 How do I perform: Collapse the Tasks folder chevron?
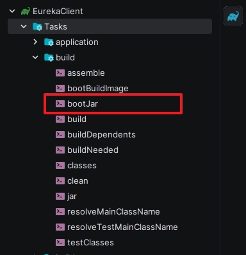click(x=24, y=27)
